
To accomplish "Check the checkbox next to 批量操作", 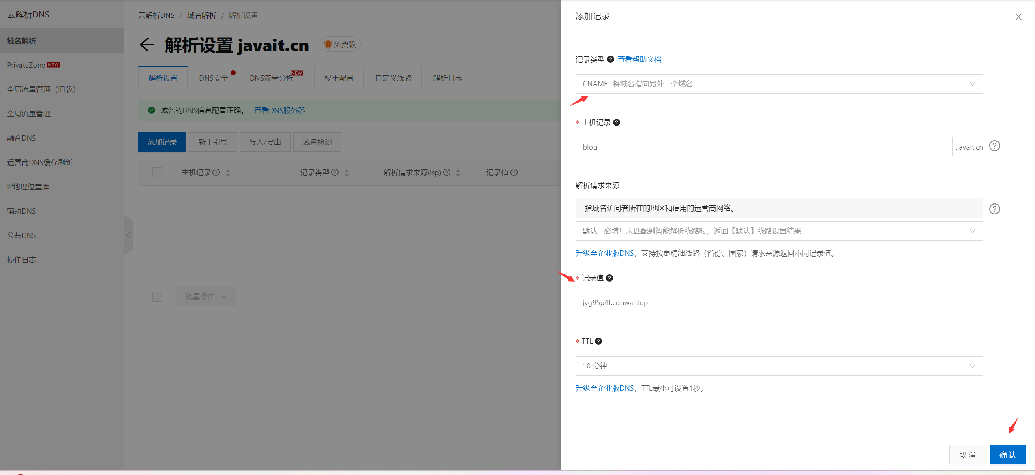I will tap(157, 296).
